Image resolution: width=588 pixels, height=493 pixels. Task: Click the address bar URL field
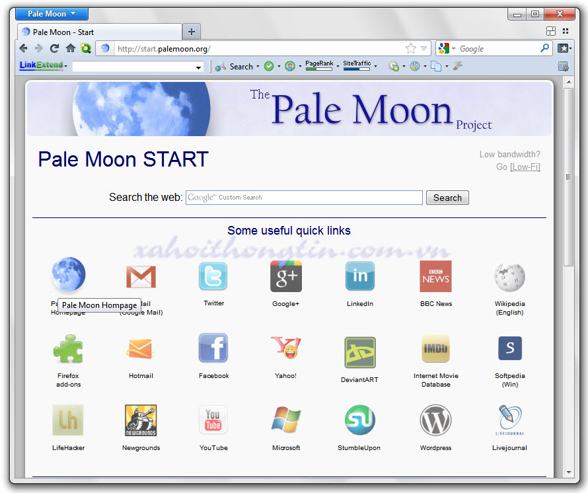[259, 48]
